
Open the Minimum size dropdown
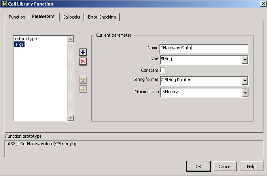[245, 93]
